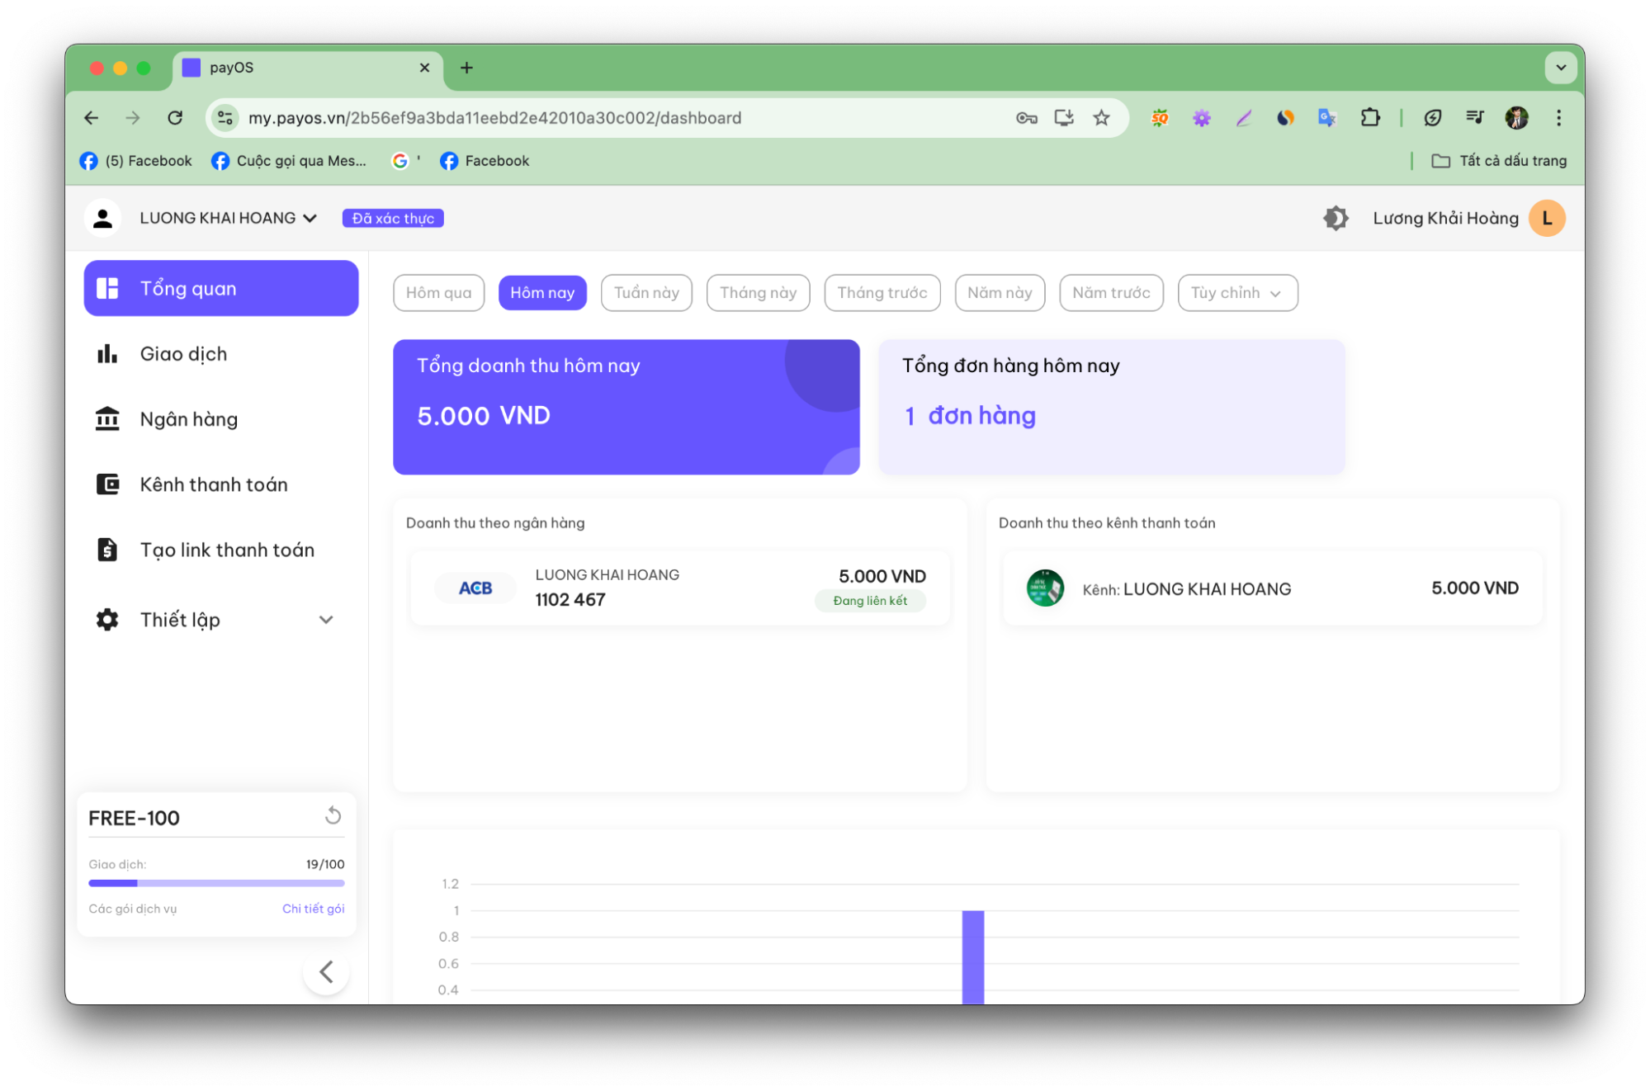Go forward in browser history
The width and height of the screenshot is (1650, 1091).
[x=133, y=118]
